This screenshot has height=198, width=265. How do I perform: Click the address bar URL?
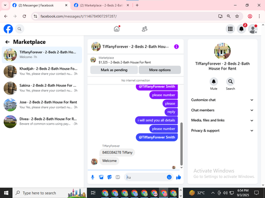(78, 16)
